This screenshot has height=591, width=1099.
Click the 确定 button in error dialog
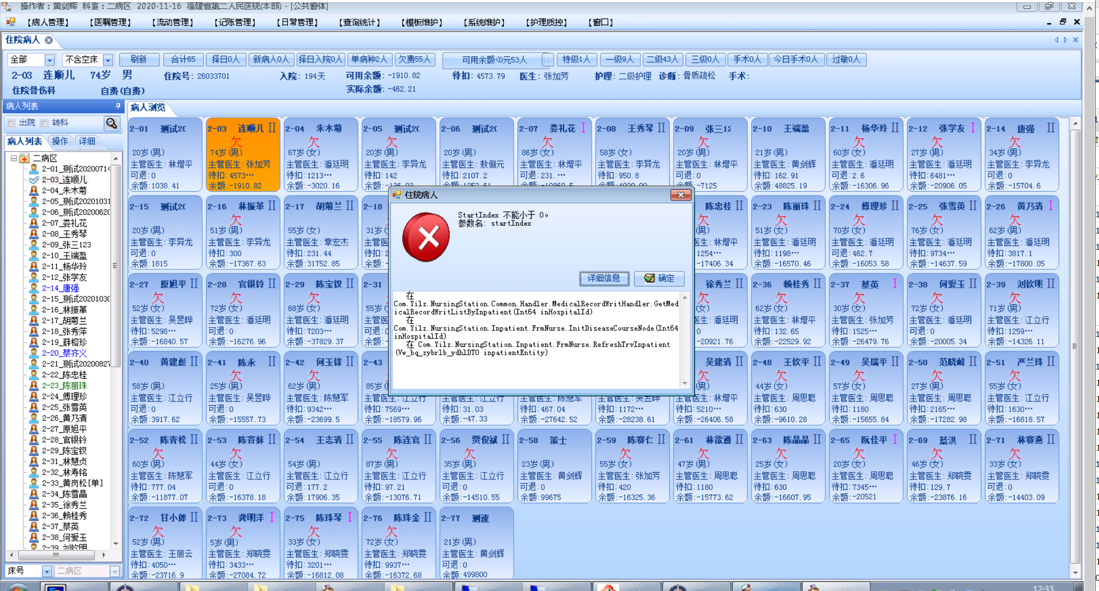click(x=659, y=278)
